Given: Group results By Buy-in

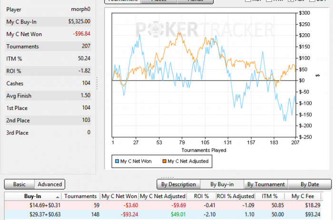Looking at the screenshot, I should pyautogui.click(x=222, y=184).
